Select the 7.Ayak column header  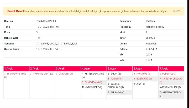(x=171, y=69)
